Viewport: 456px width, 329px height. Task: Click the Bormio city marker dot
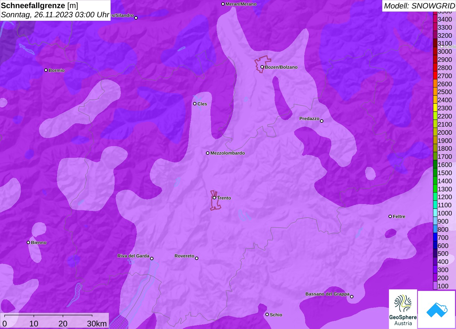point(46,70)
